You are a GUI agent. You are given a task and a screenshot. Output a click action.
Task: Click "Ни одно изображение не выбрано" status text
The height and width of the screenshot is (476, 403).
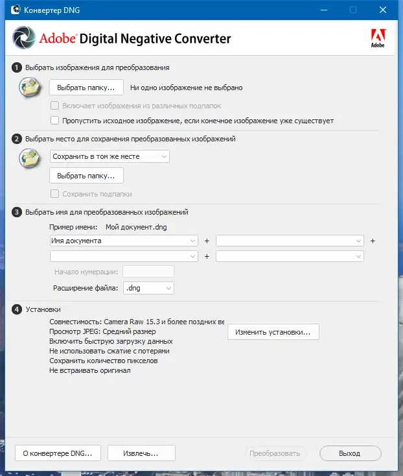pyautogui.click(x=186, y=88)
